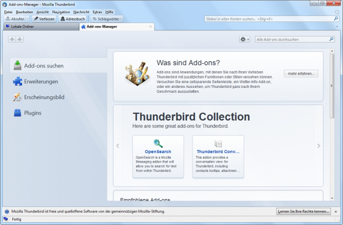
Task: Click the Fertig status text
Action: coord(17,219)
